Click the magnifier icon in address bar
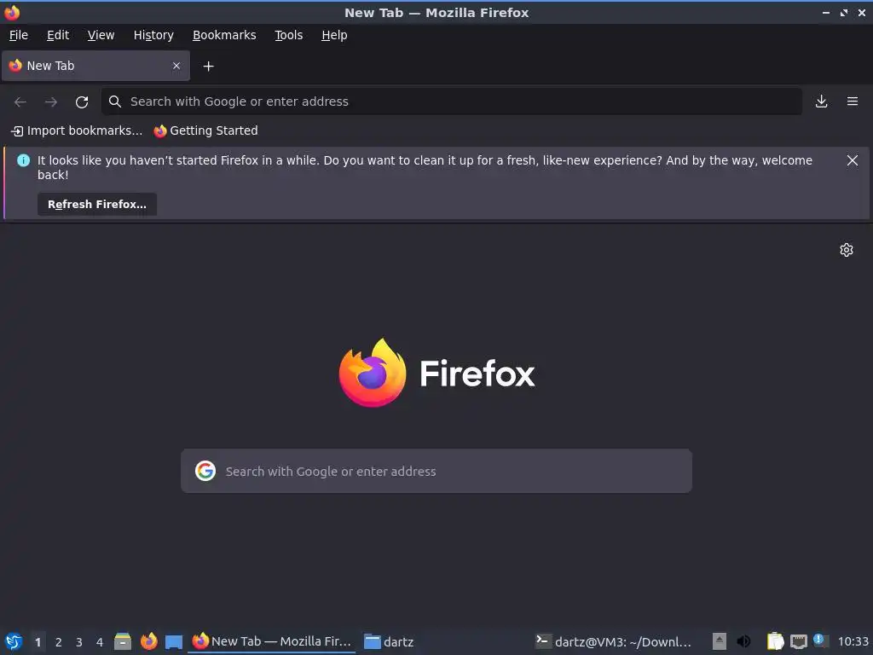Image resolution: width=873 pixels, height=655 pixels. (x=115, y=101)
